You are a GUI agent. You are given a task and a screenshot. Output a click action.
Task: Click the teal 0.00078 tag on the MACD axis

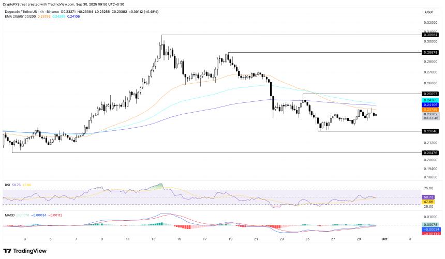coord(431,225)
